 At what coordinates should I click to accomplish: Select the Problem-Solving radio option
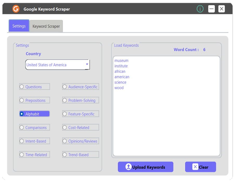(81, 100)
